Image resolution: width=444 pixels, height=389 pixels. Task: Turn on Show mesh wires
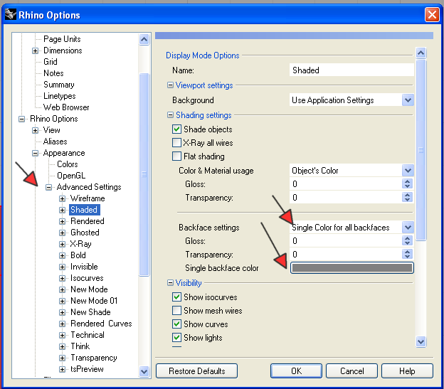177,311
